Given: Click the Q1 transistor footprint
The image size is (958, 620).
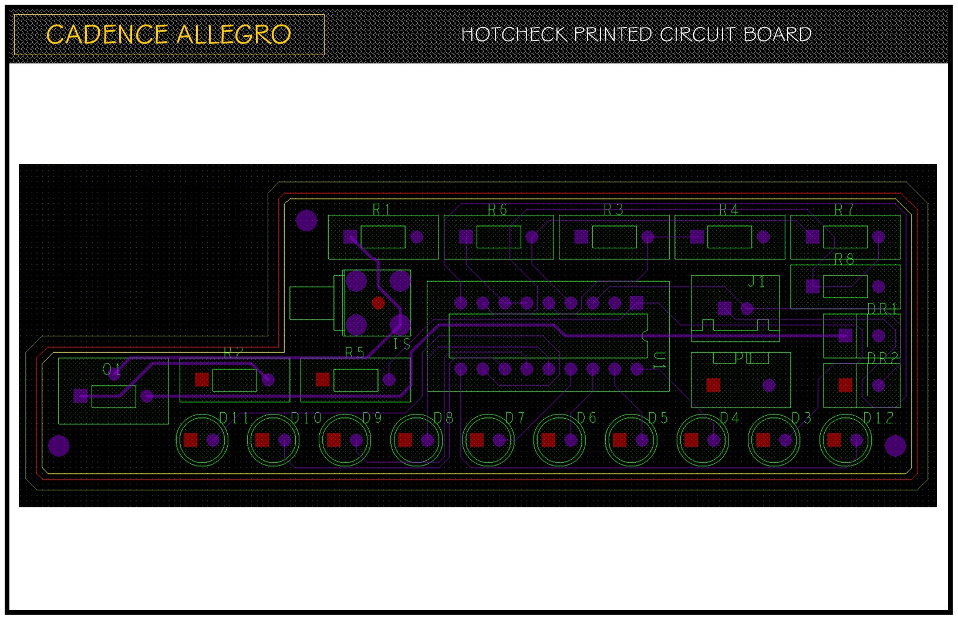Looking at the screenshot, I should point(113,391).
